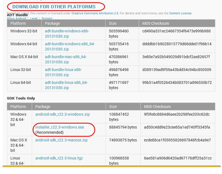Screen dimensions: 222x174
Task: Select size value 497171697 bytes
Action: 119,85
